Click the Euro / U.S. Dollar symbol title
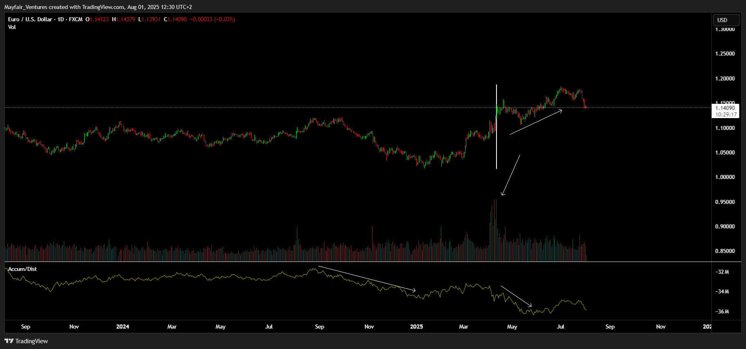746x349 pixels. (30, 19)
